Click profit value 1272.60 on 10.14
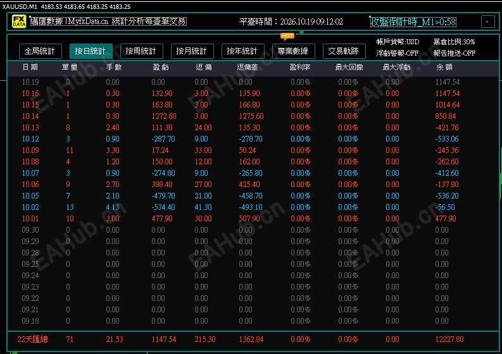The image size is (502, 354). coord(164,116)
